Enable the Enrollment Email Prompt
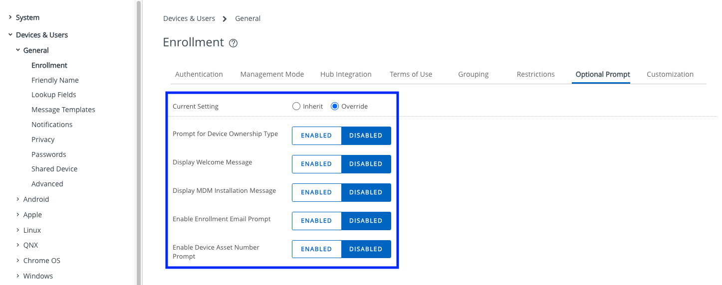The height and width of the screenshot is (285, 722). (x=316, y=221)
